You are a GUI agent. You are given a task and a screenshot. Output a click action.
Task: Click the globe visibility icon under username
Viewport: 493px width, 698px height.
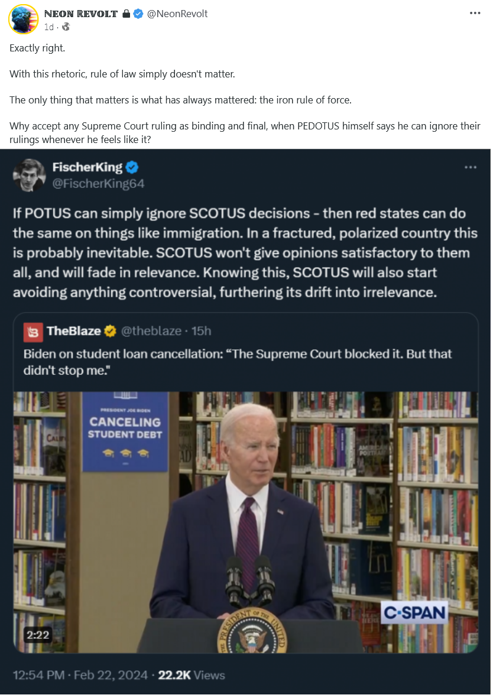66,27
